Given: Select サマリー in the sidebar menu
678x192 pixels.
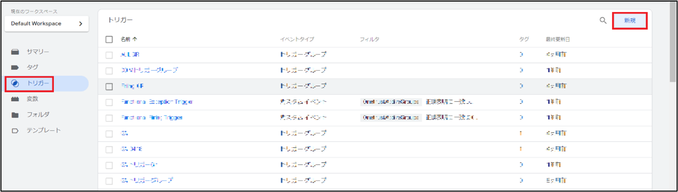Looking at the screenshot, I should (x=38, y=52).
